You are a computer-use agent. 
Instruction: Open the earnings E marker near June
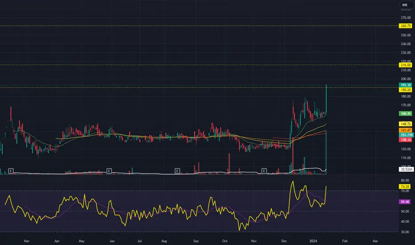(x=109, y=171)
